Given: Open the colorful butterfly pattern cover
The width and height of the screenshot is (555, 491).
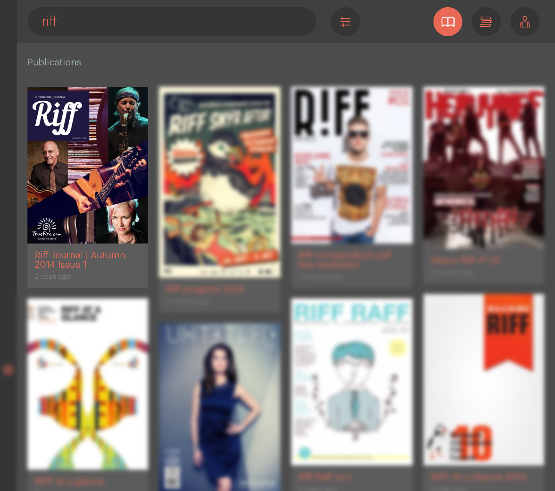Looking at the screenshot, I should pyautogui.click(x=88, y=384).
